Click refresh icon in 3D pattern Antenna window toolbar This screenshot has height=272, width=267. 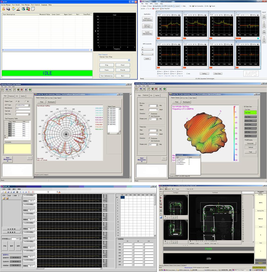pyautogui.click(x=137, y=89)
